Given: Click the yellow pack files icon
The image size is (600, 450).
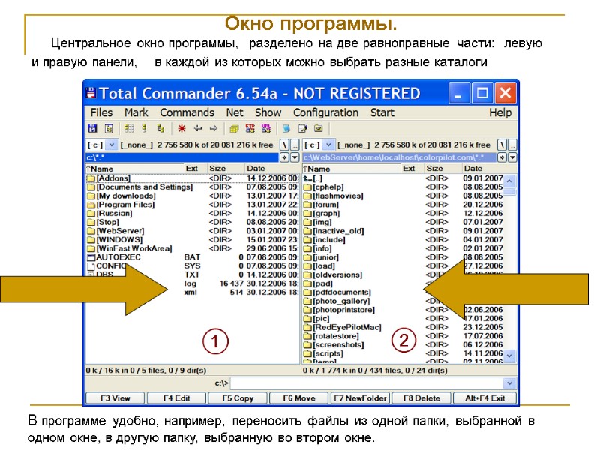Looking at the screenshot, I should point(234,128).
